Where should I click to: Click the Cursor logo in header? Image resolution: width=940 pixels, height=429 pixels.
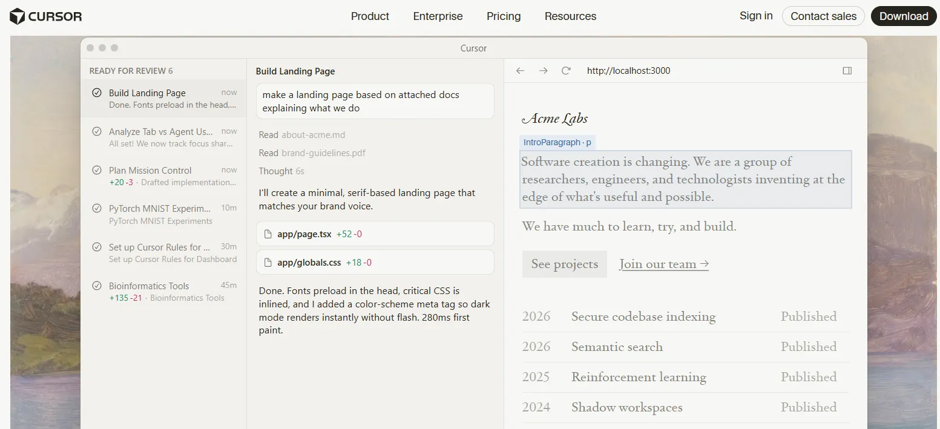(x=46, y=16)
